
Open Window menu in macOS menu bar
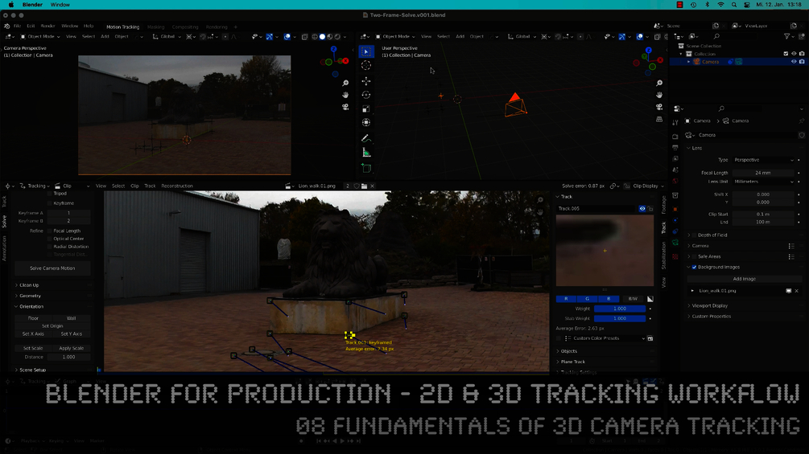[x=60, y=5]
